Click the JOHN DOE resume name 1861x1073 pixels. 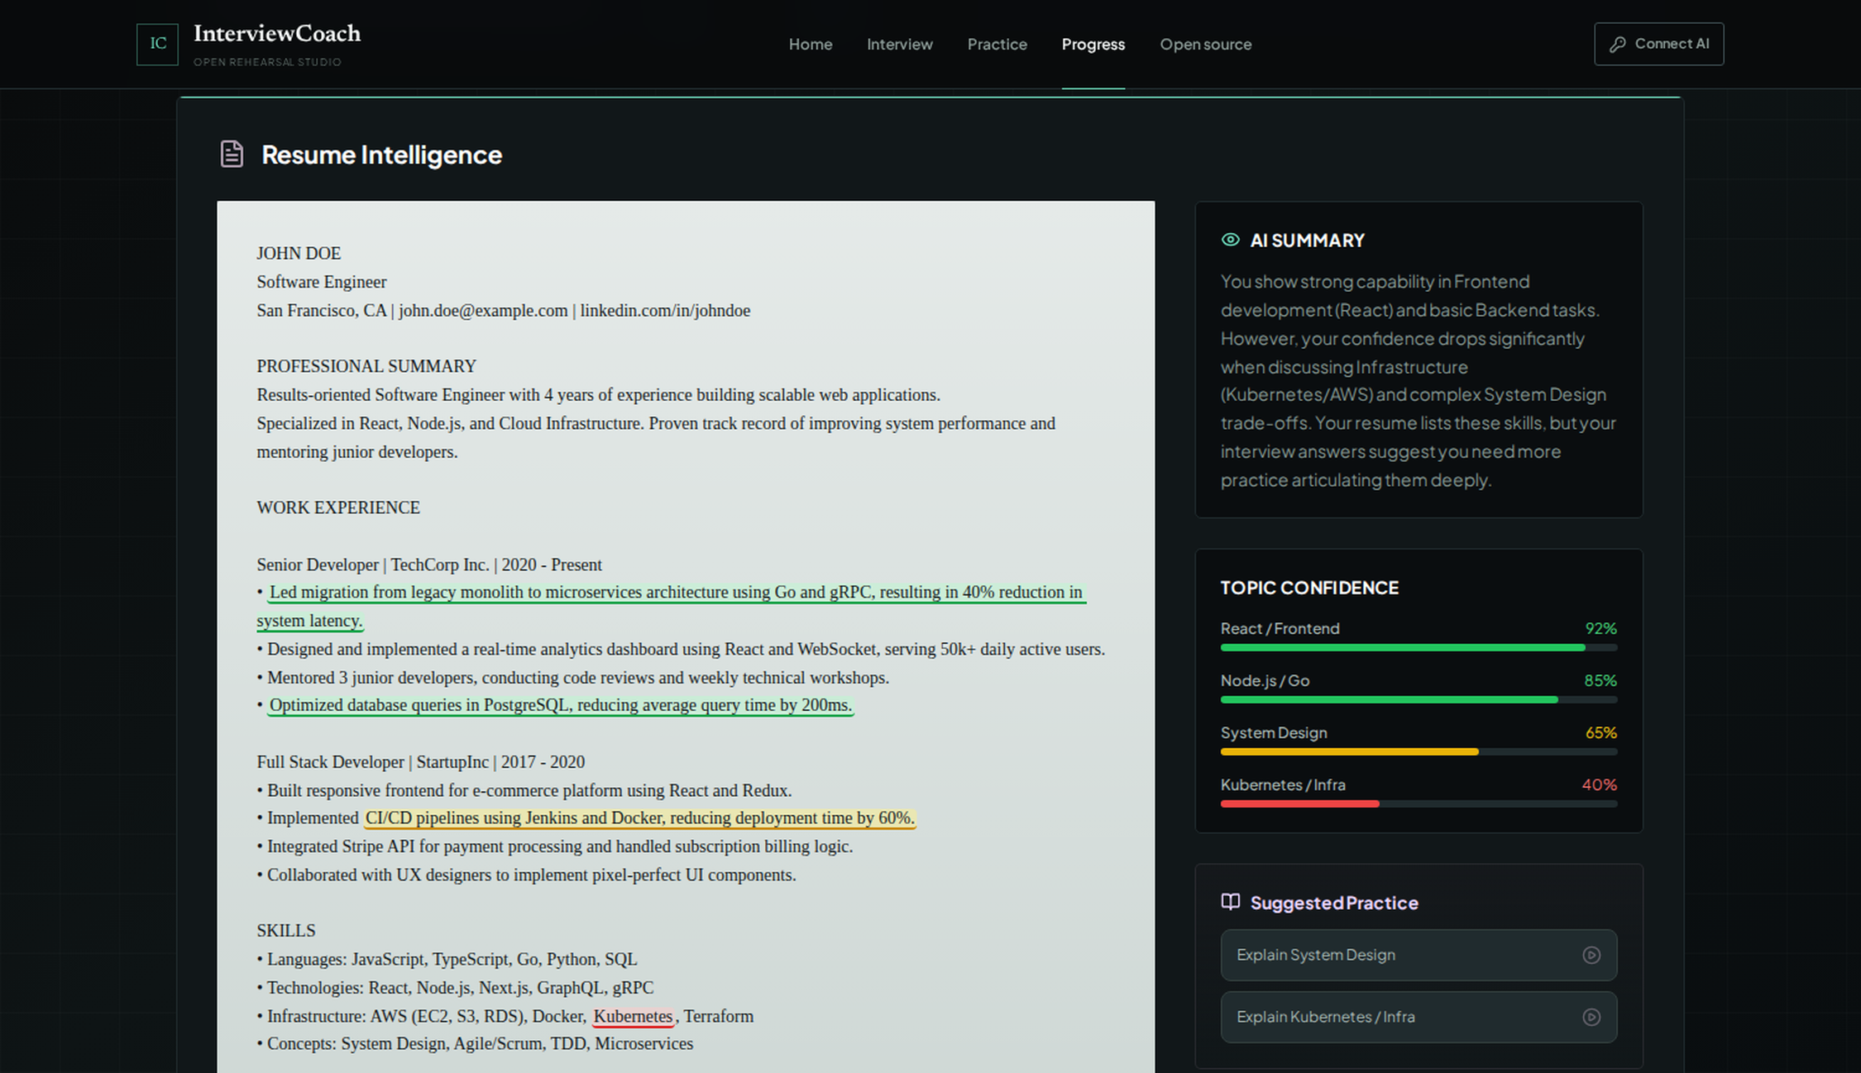(x=299, y=254)
